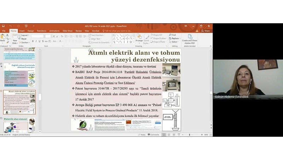This screenshot has width=283, height=160.
Task: Click Find in Editing group
Action: pyautogui.click(x=172, y=35)
